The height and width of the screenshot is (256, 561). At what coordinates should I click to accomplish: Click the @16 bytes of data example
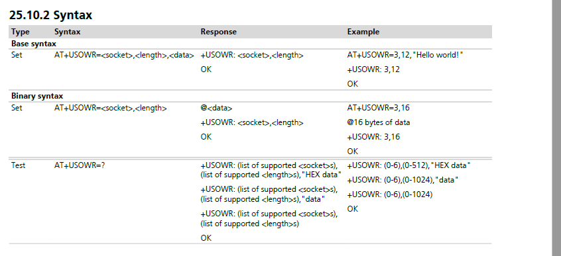[379, 122]
